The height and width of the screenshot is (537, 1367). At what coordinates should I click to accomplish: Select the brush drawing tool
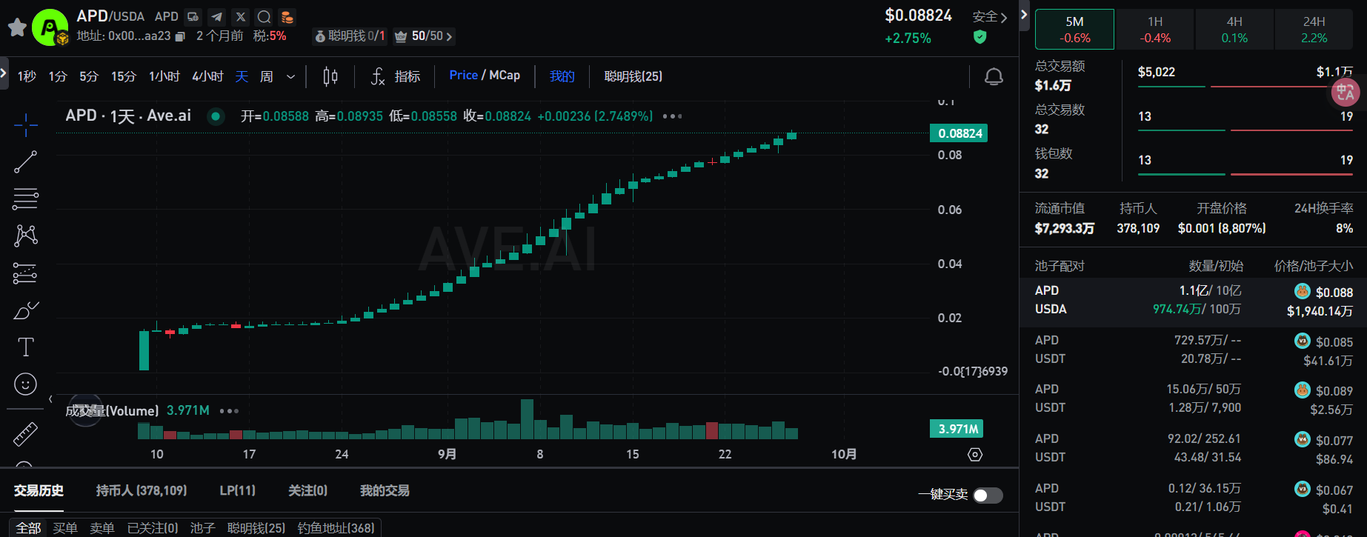click(25, 310)
